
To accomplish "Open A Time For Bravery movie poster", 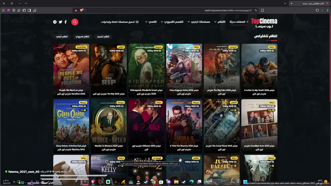I will coord(184,126).
